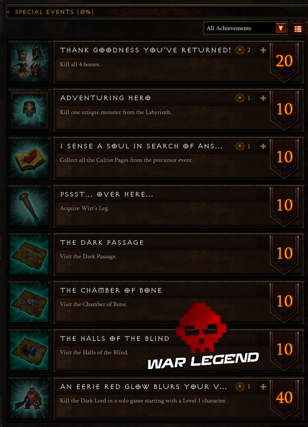Select the Chamber of Bone map icon
Image resolution: width=308 pixels, height=427 pixels.
(x=30, y=303)
